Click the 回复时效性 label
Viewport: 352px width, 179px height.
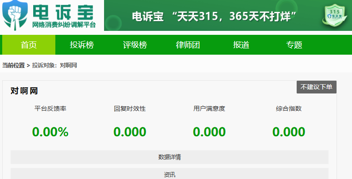point(130,108)
